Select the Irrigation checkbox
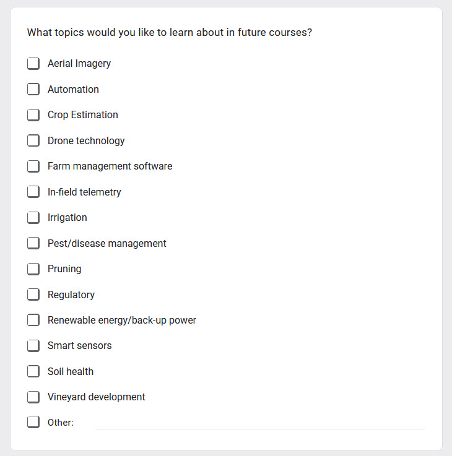The image size is (452, 456). [x=33, y=217]
